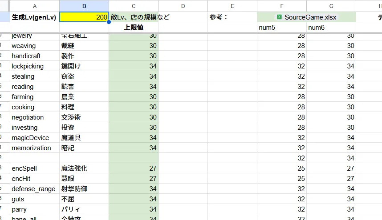The image size is (382, 220).
Task: Select column F header
Action: [x=281, y=6]
